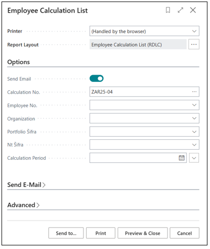210x249 pixels.
Task: Toggle the Send Email switch off
Action: (97, 79)
